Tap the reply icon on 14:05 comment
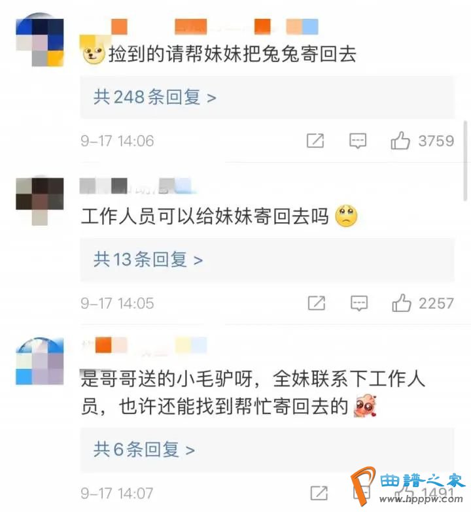The image size is (471, 512). point(359,303)
